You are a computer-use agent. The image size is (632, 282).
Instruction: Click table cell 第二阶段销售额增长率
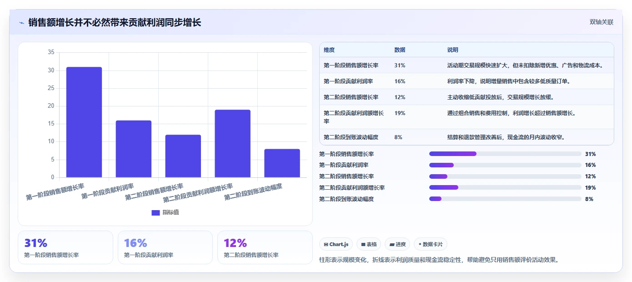point(351,97)
